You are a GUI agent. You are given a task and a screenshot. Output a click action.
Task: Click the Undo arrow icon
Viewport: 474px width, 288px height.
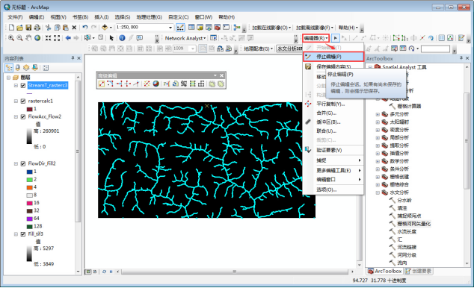(85, 28)
